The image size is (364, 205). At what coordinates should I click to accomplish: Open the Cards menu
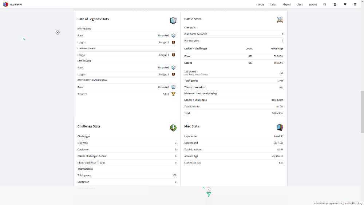tap(273, 4)
